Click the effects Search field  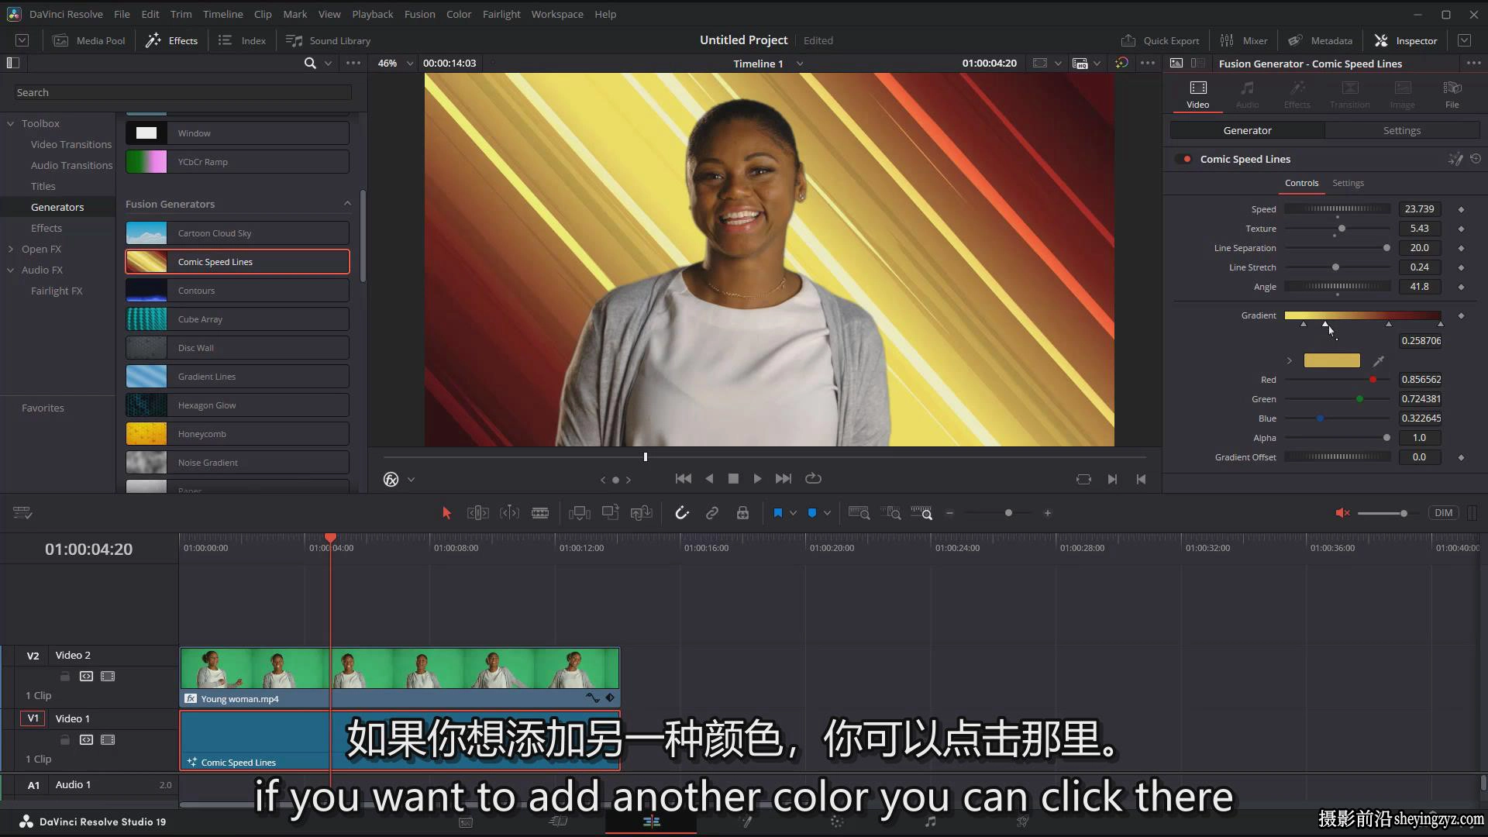click(183, 92)
